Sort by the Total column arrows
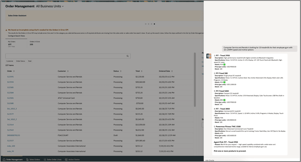301x162 pixels. point(142,71)
